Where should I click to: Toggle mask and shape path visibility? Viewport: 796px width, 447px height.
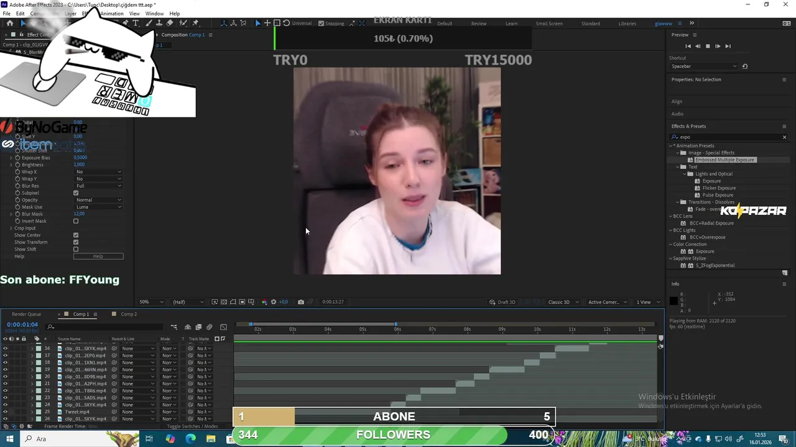tap(233, 302)
